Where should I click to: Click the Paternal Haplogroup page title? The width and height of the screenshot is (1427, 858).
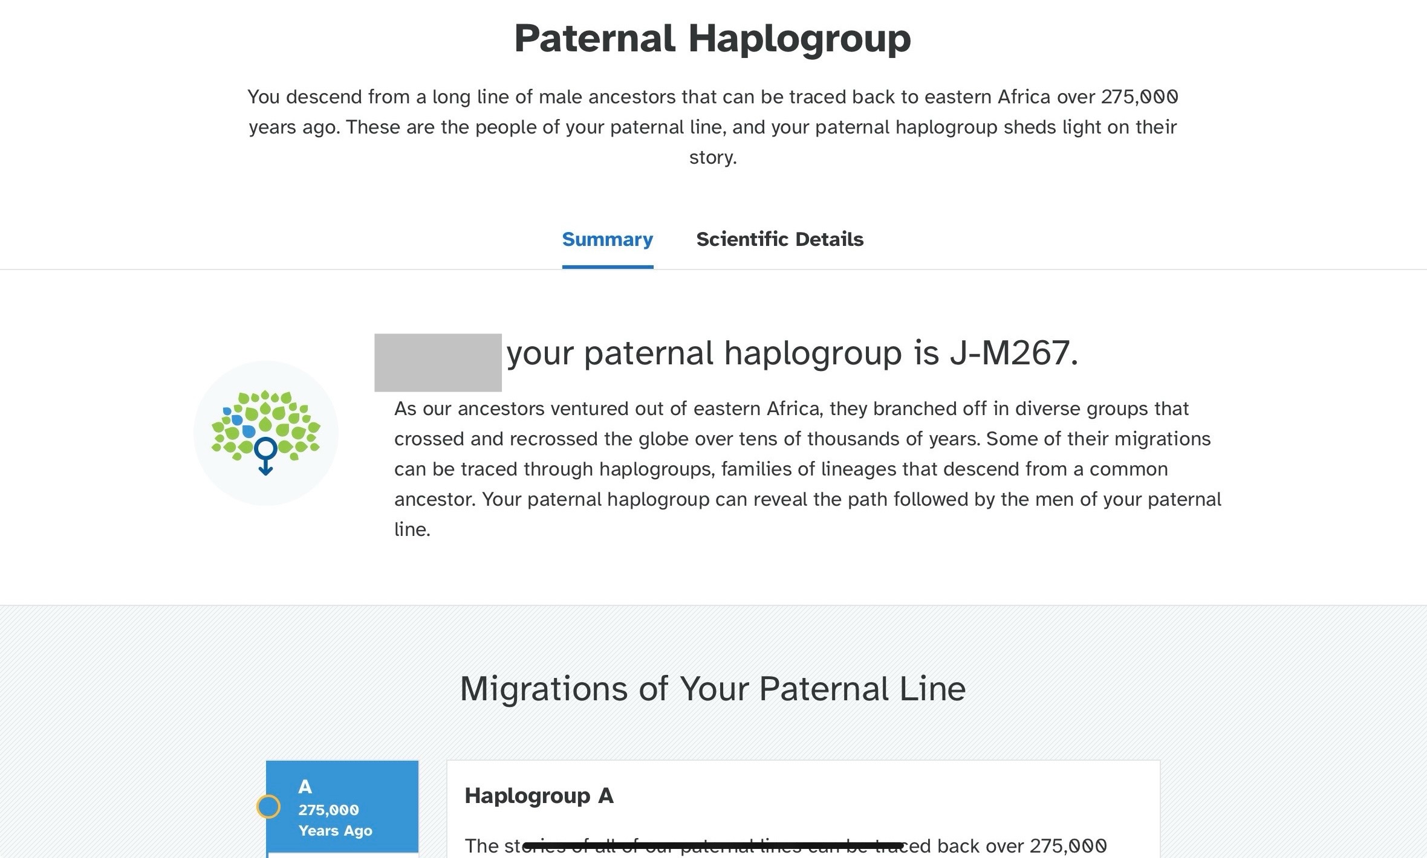(712, 39)
